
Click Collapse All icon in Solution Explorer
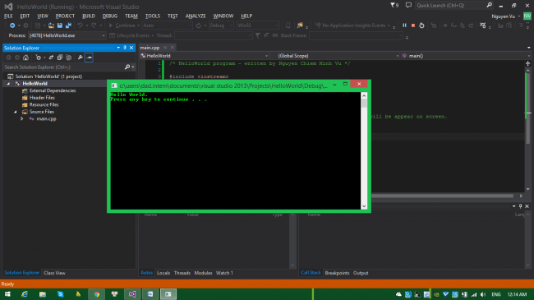(x=60, y=58)
